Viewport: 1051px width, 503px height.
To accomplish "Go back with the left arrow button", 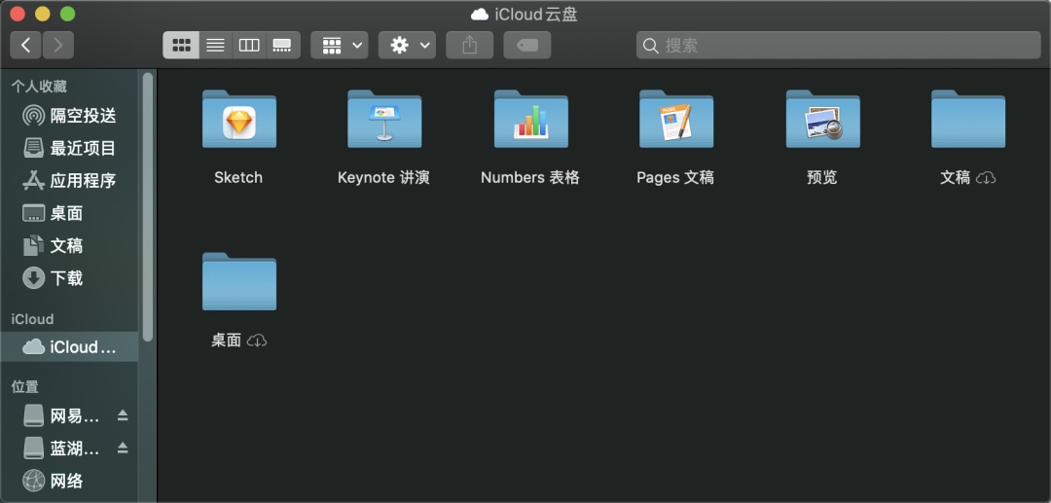I will [25, 45].
